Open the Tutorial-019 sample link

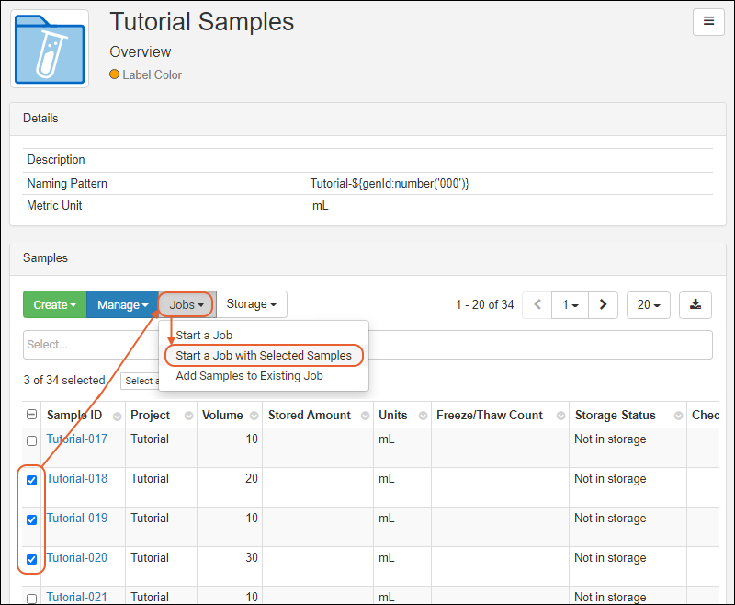tap(77, 518)
